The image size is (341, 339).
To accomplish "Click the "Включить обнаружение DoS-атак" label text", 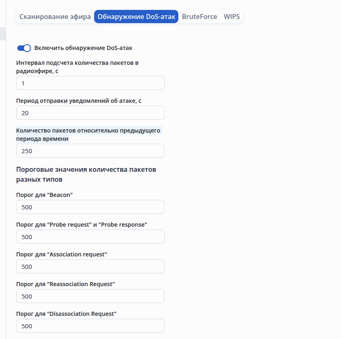I will pos(83,48).
